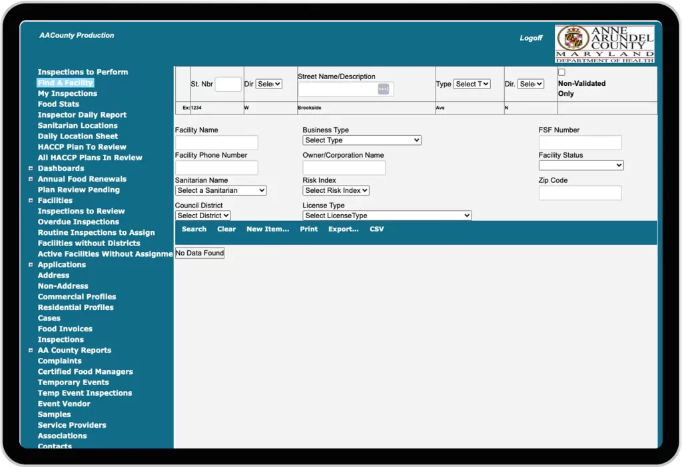Open the Export... option
This screenshot has width=682, height=467.
tap(343, 229)
